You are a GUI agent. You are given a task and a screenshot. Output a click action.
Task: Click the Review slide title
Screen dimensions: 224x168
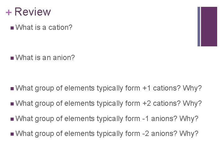[x=32, y=12]
